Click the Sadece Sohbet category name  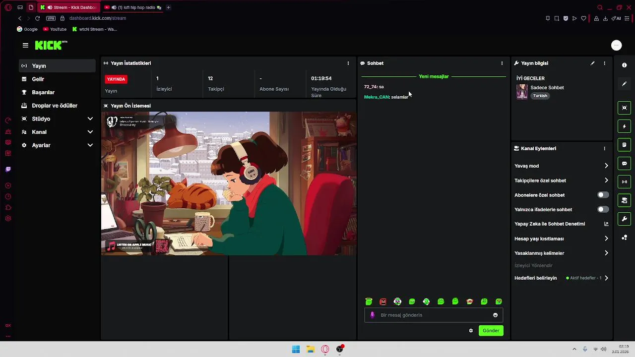pyautogui.click(x=547, y=88)
